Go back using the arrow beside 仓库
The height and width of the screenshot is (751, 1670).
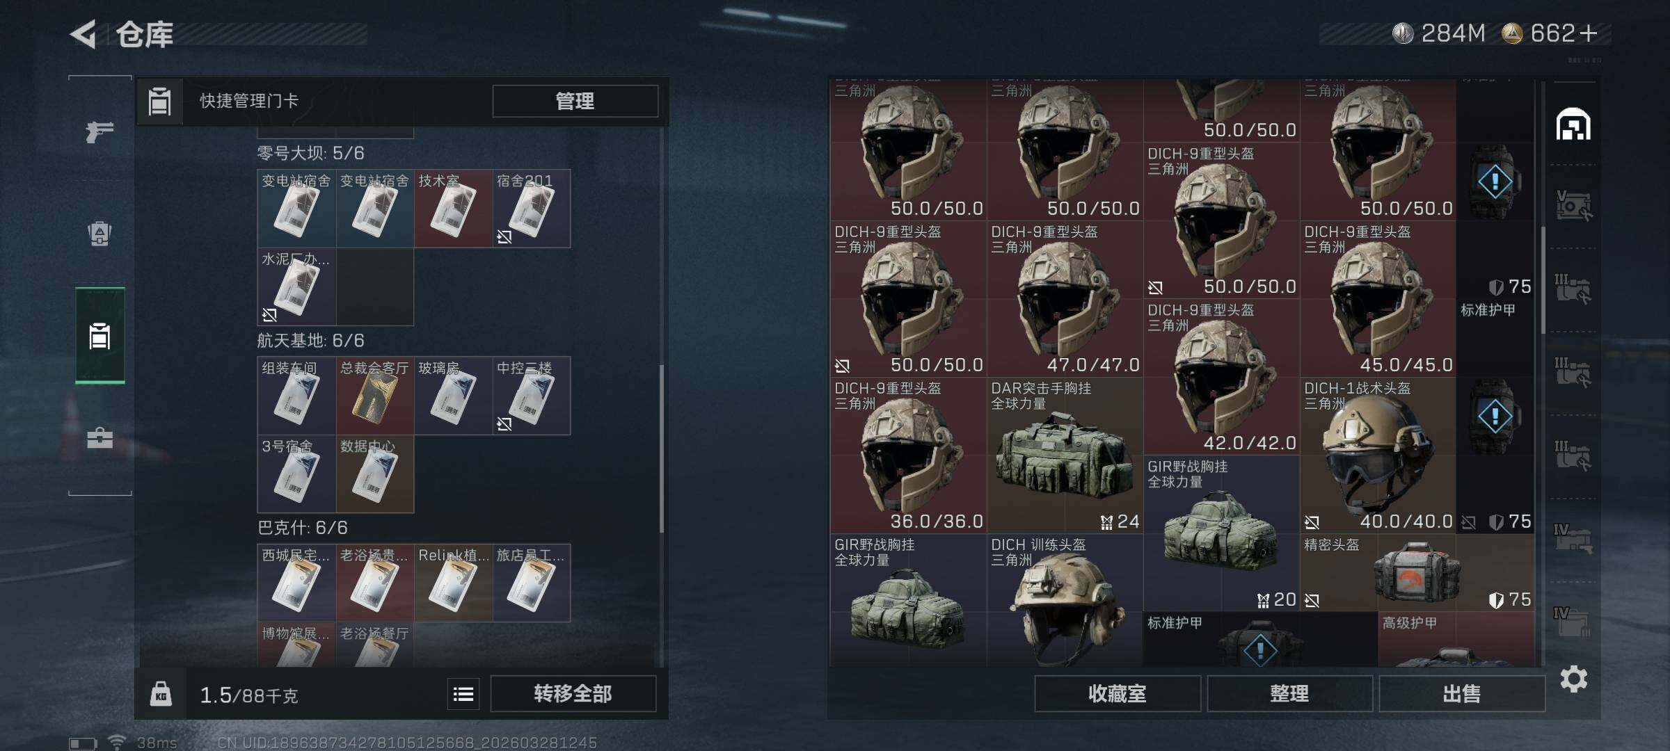(x=83, y=34)
